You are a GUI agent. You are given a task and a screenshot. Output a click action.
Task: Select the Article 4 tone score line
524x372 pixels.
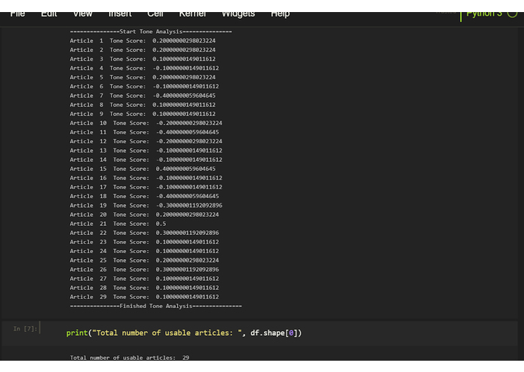(x=144, y=68)
